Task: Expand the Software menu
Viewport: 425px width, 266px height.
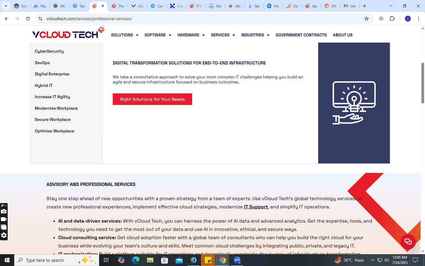Action: tap(158, 35)
